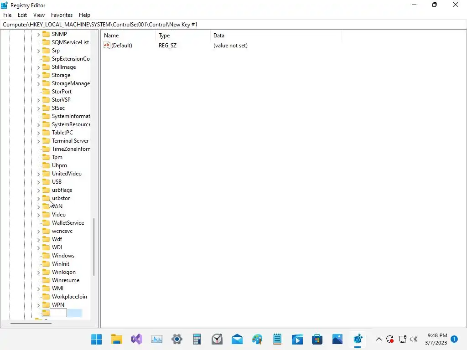Expand the Srp key

click(x=38, y=51)
